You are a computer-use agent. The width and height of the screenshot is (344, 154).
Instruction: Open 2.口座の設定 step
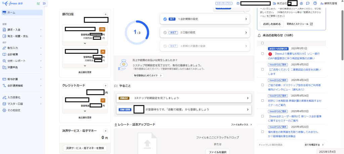tap(205, 33)
